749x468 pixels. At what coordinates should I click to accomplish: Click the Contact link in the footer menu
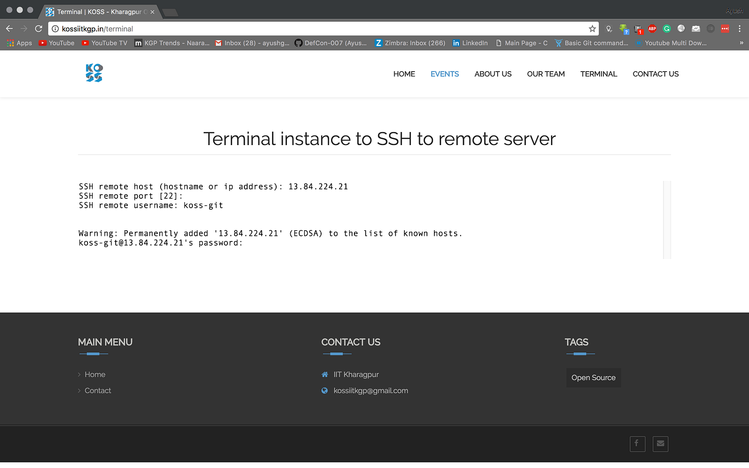[98, 390]
